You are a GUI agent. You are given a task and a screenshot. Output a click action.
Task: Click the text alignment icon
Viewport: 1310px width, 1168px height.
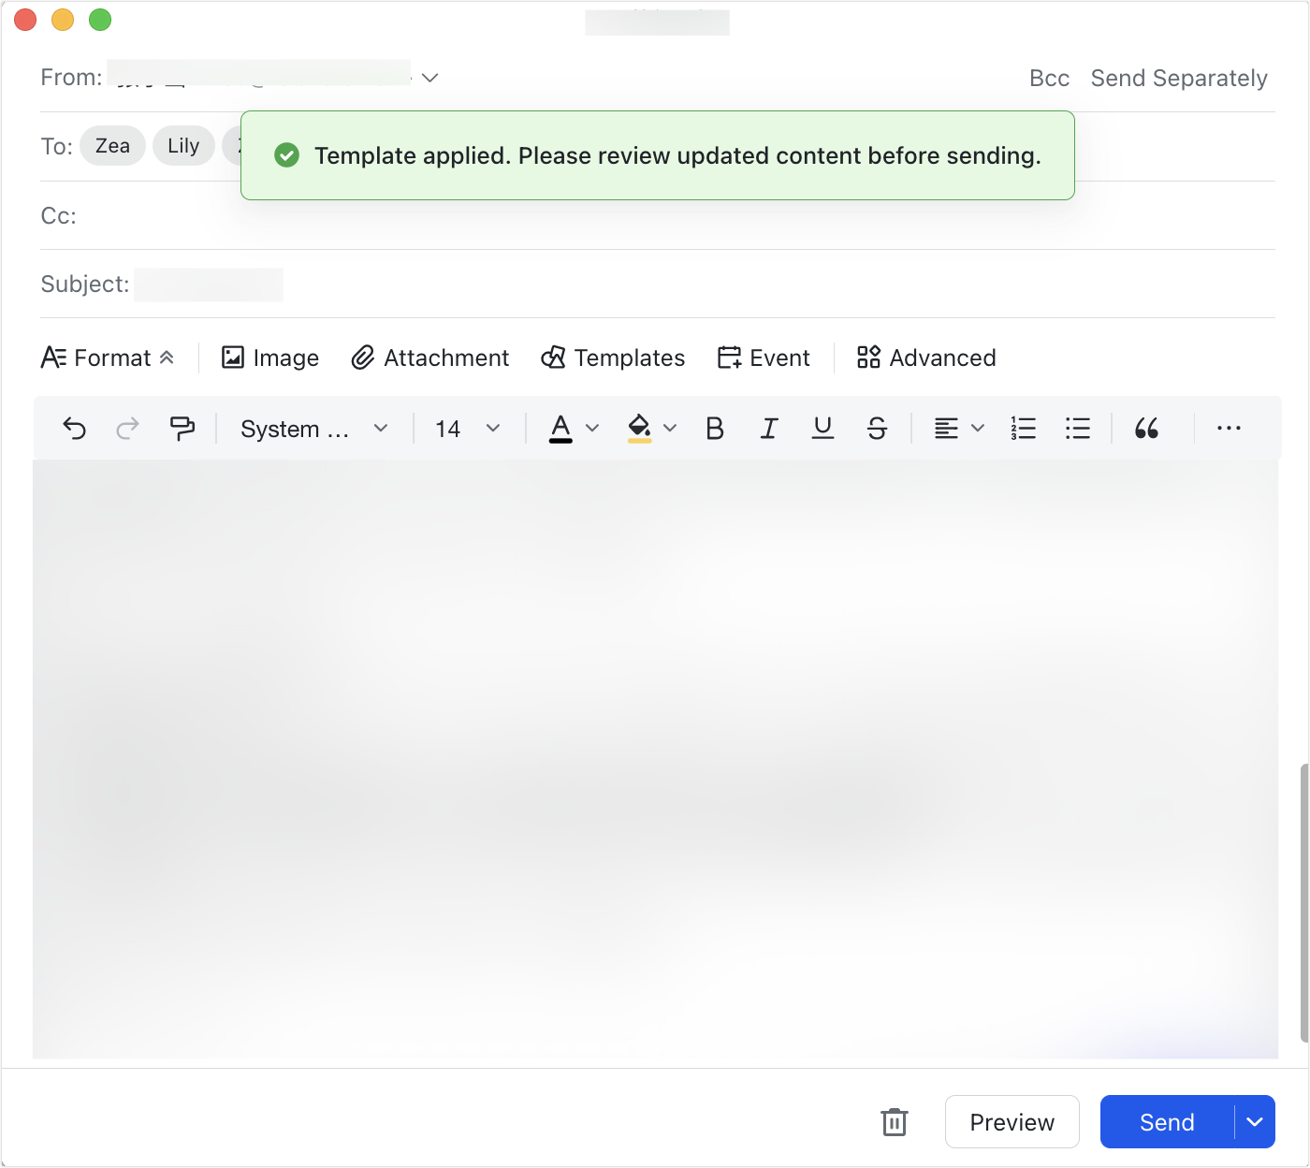click(x=946, y=429)
